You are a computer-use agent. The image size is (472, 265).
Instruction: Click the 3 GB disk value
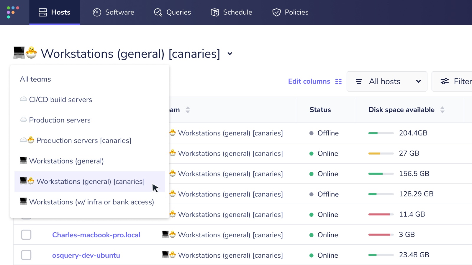pos(407,235)
